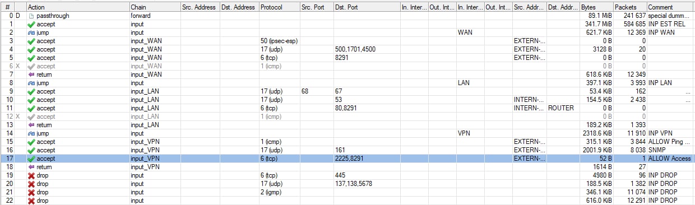The width and height of the screenshot is (695, 205).
Task: Select the 'ALLOW Access' comment cell
Action: click(670, 159)
